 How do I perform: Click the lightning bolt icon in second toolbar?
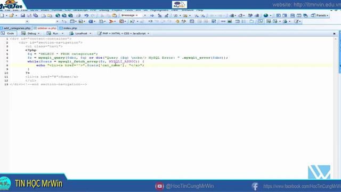click(x=184, y=21)
